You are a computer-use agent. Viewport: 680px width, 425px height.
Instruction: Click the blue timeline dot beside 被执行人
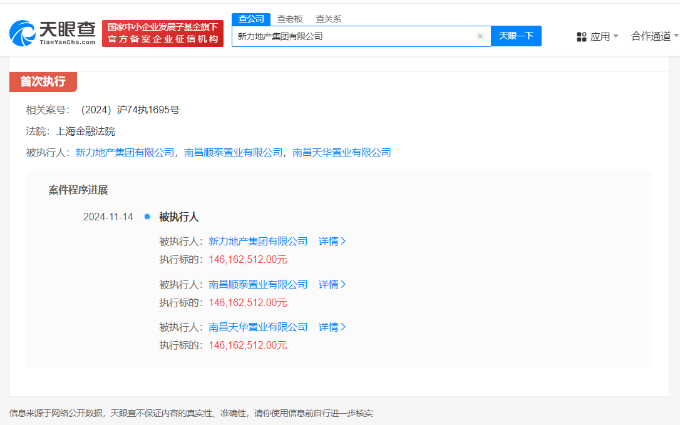point(147,217)
